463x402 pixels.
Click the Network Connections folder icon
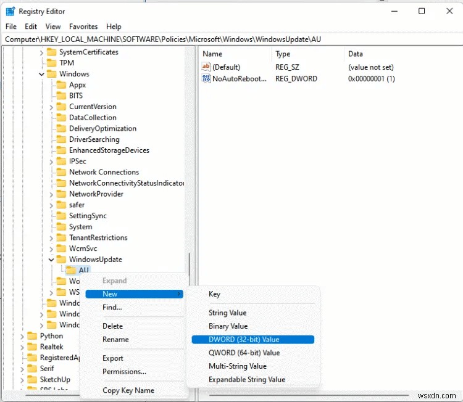pos(61,172)
